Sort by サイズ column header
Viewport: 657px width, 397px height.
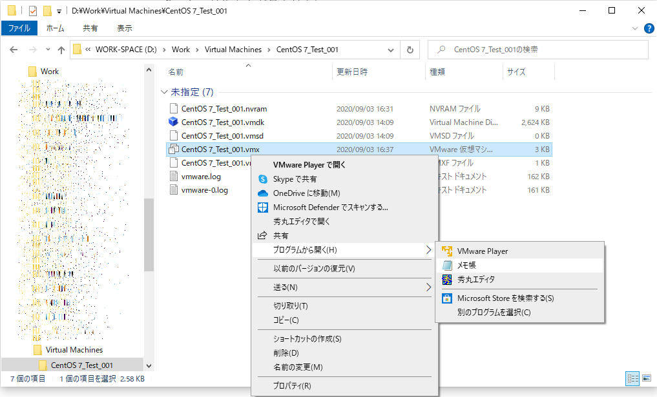click(516, 72)
